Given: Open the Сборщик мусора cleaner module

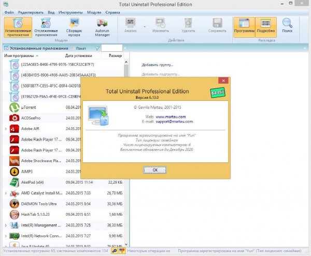Looking at the screenshot, I should (x=74, y=27).
